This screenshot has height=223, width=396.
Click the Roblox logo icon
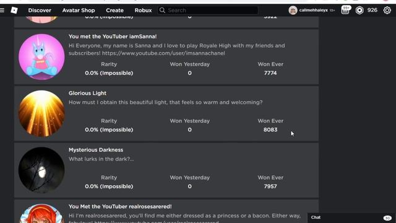tap(14, 11)
